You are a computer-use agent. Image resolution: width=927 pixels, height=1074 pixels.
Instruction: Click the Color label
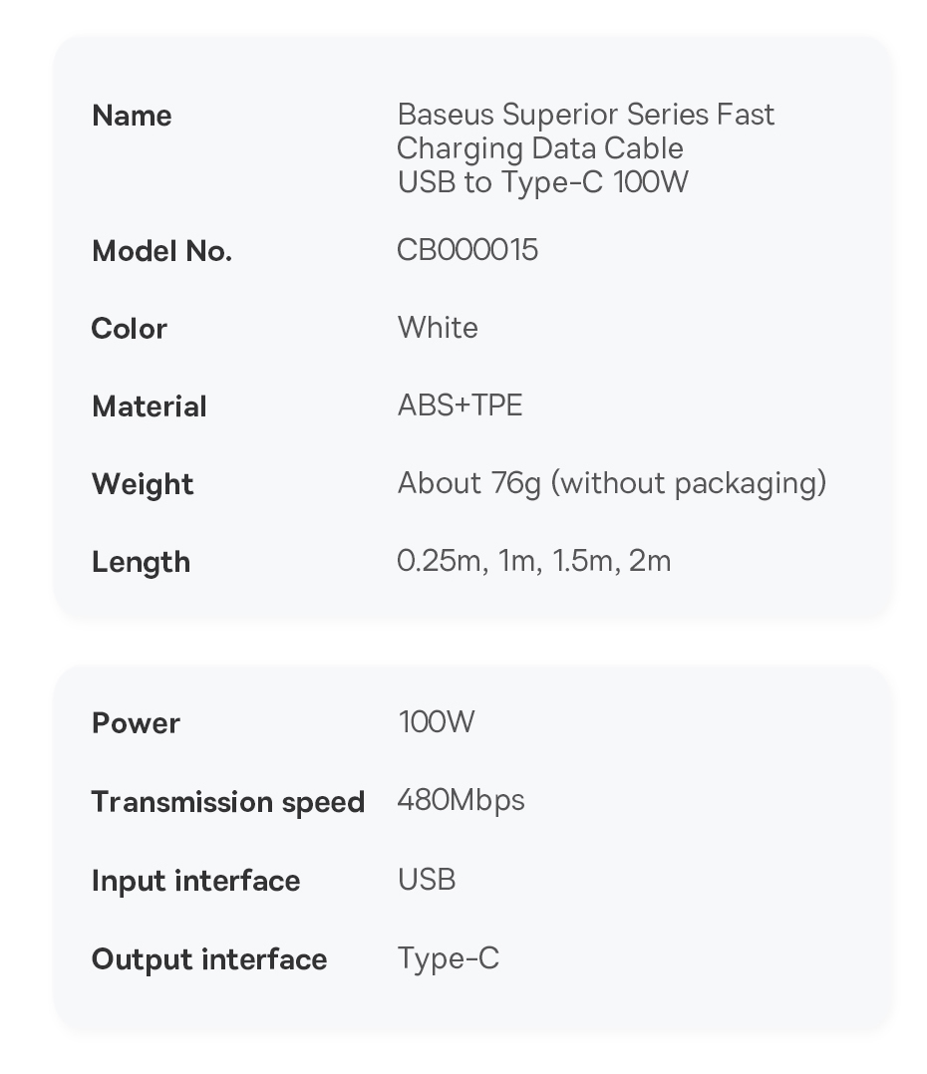130,329
